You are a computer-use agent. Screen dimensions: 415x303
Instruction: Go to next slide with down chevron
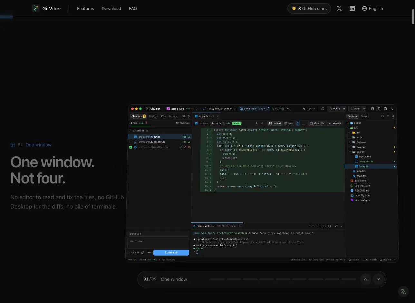tap(378, 279)
